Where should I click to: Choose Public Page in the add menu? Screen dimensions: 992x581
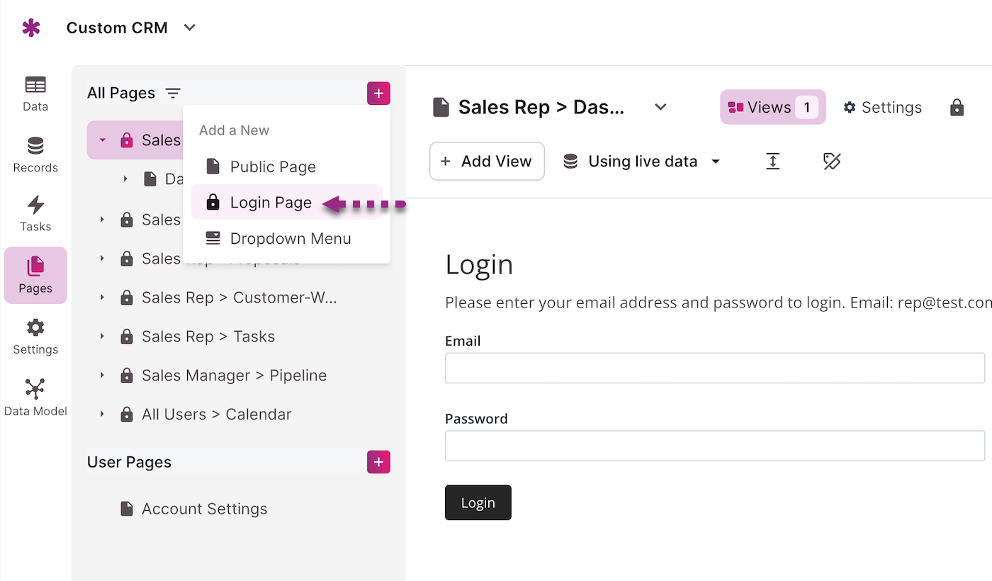click(x=273, y=167)
